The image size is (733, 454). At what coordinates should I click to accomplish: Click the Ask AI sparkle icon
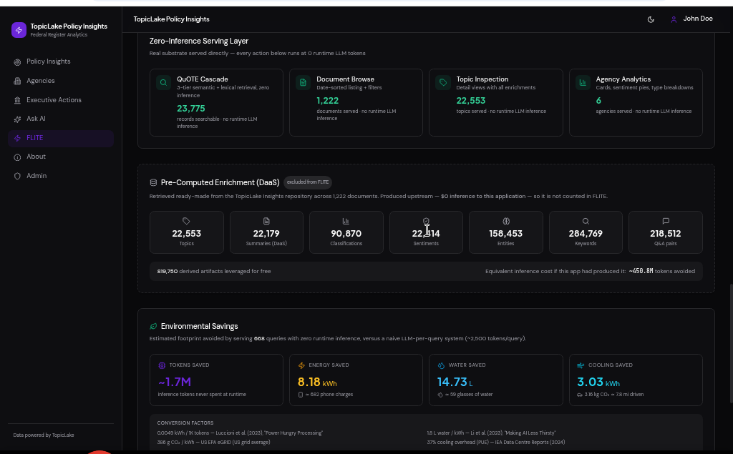[17, 119]
